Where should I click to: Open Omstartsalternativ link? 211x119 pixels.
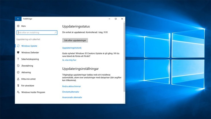70,92
